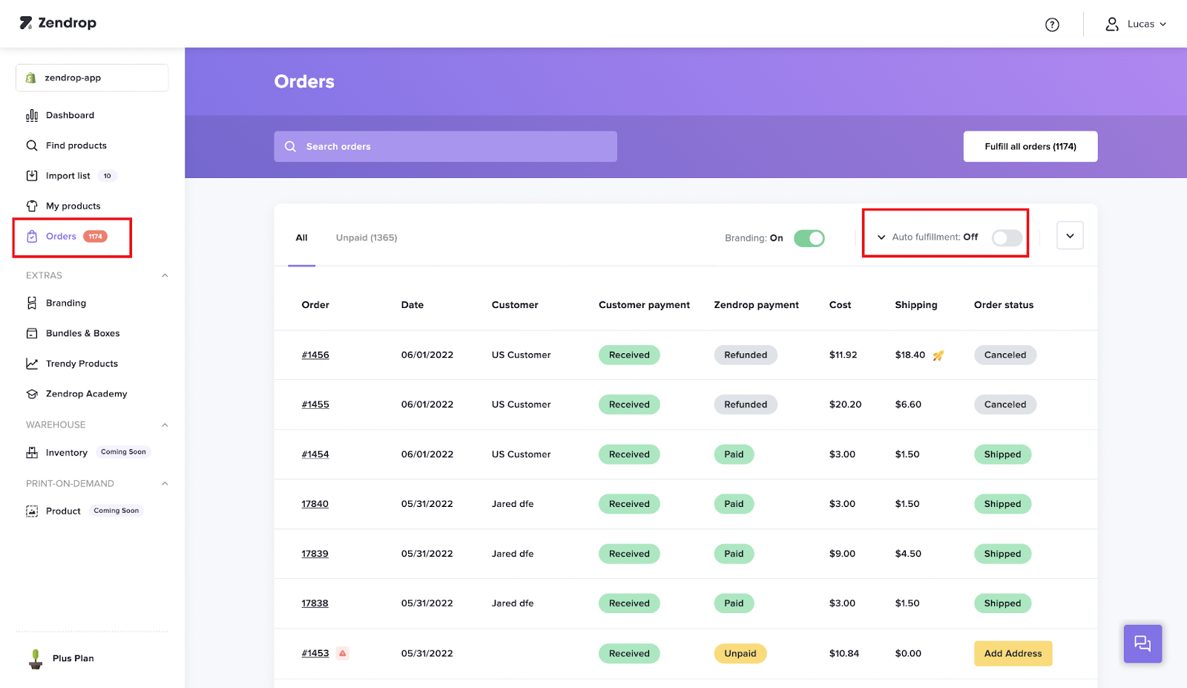Image resolution: width=1187 pixels, height=688 pixels.
Task: Switch to the Unpaid (1365) tab
Action: coord(366,237)
